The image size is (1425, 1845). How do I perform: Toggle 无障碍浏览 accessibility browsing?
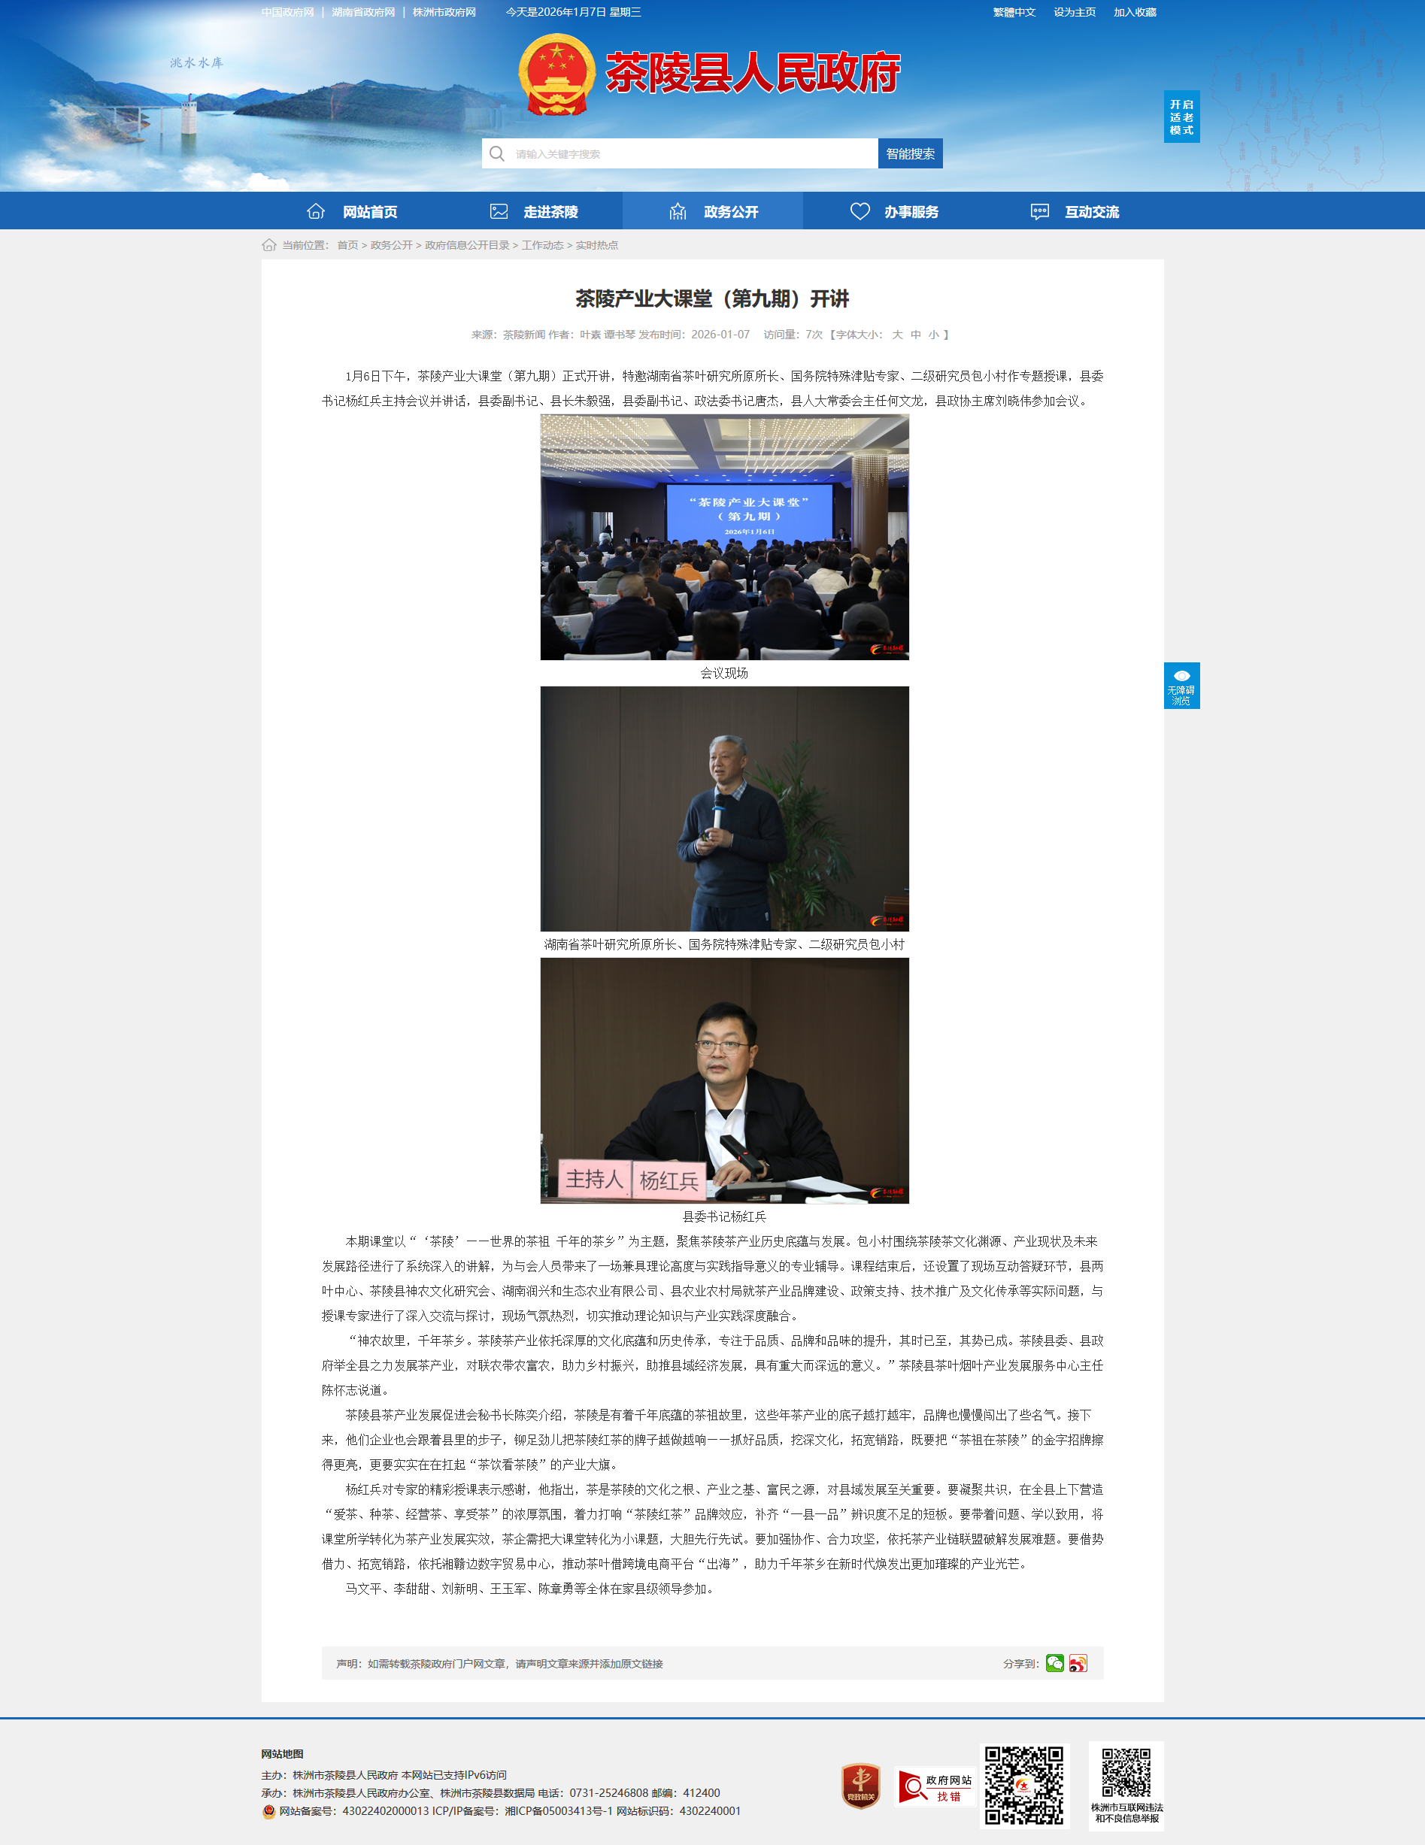1181,685
